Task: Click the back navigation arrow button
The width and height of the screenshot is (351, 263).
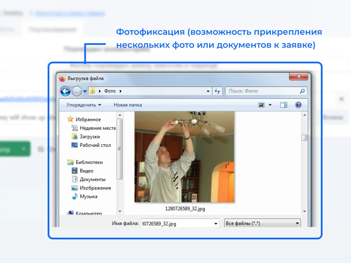Action: (x=65, y=91)
